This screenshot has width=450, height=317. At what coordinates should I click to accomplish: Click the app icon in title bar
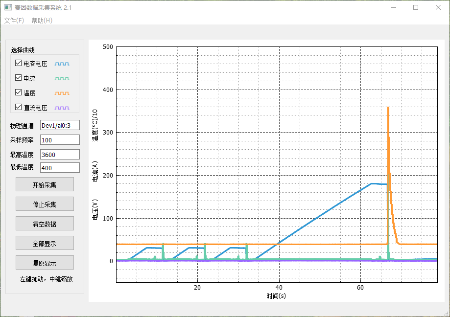click(x=8, y=7)
